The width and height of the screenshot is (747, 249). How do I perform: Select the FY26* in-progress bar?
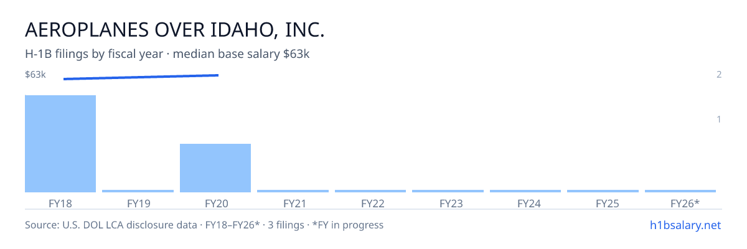(680, 191)
